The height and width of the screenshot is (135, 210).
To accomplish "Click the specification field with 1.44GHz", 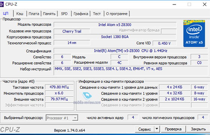I will tap(131, 51).
